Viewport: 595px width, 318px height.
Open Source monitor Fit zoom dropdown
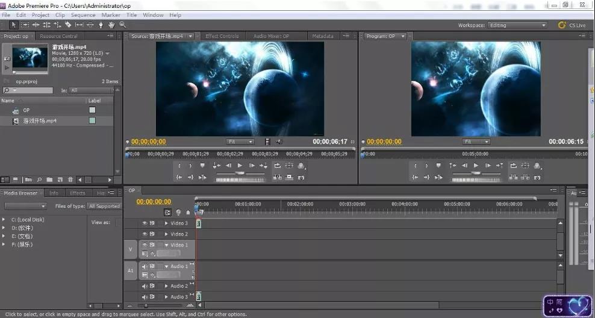tap(241, 142)
